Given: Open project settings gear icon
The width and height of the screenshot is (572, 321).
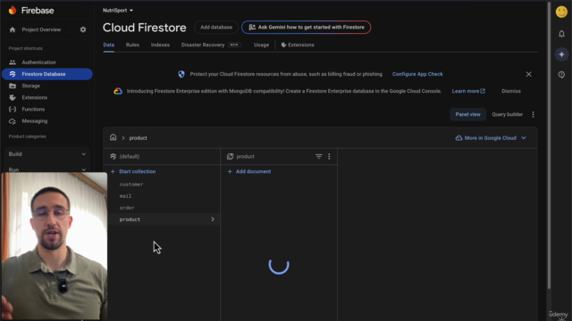Looking at the screenshot, I should tap(83, 29).
